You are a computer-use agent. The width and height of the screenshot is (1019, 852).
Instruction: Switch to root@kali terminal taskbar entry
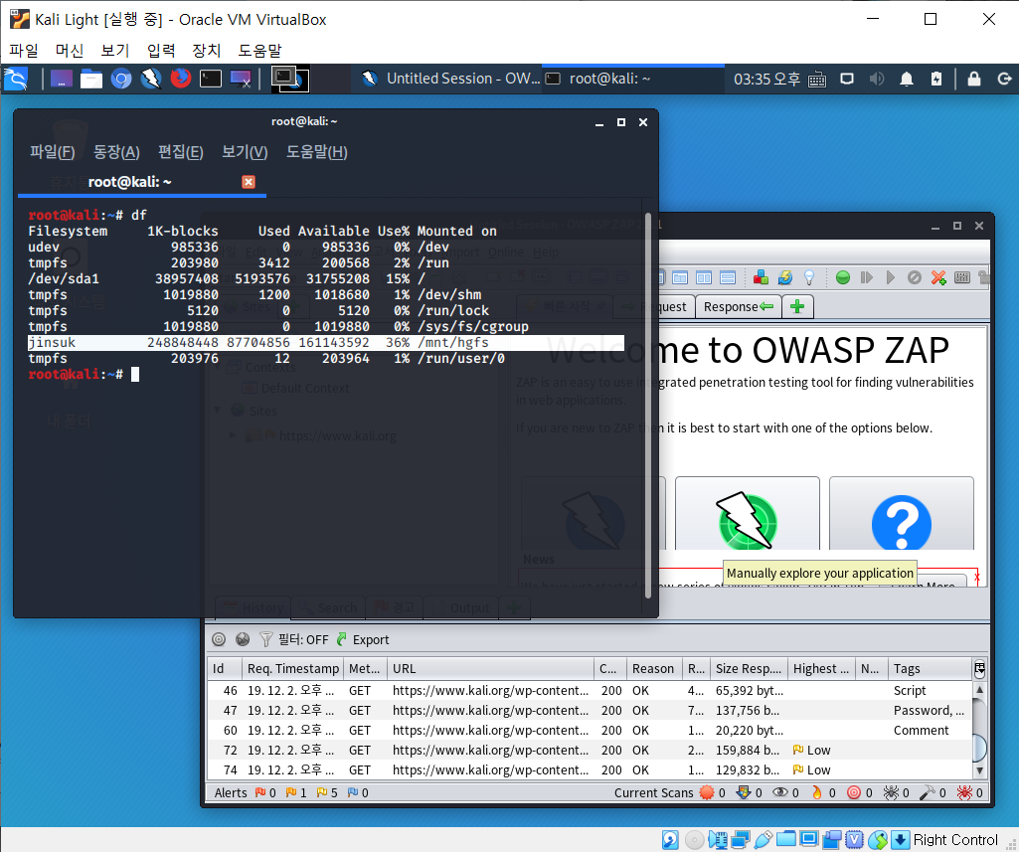pyautogui.click(x=633, y=79)
